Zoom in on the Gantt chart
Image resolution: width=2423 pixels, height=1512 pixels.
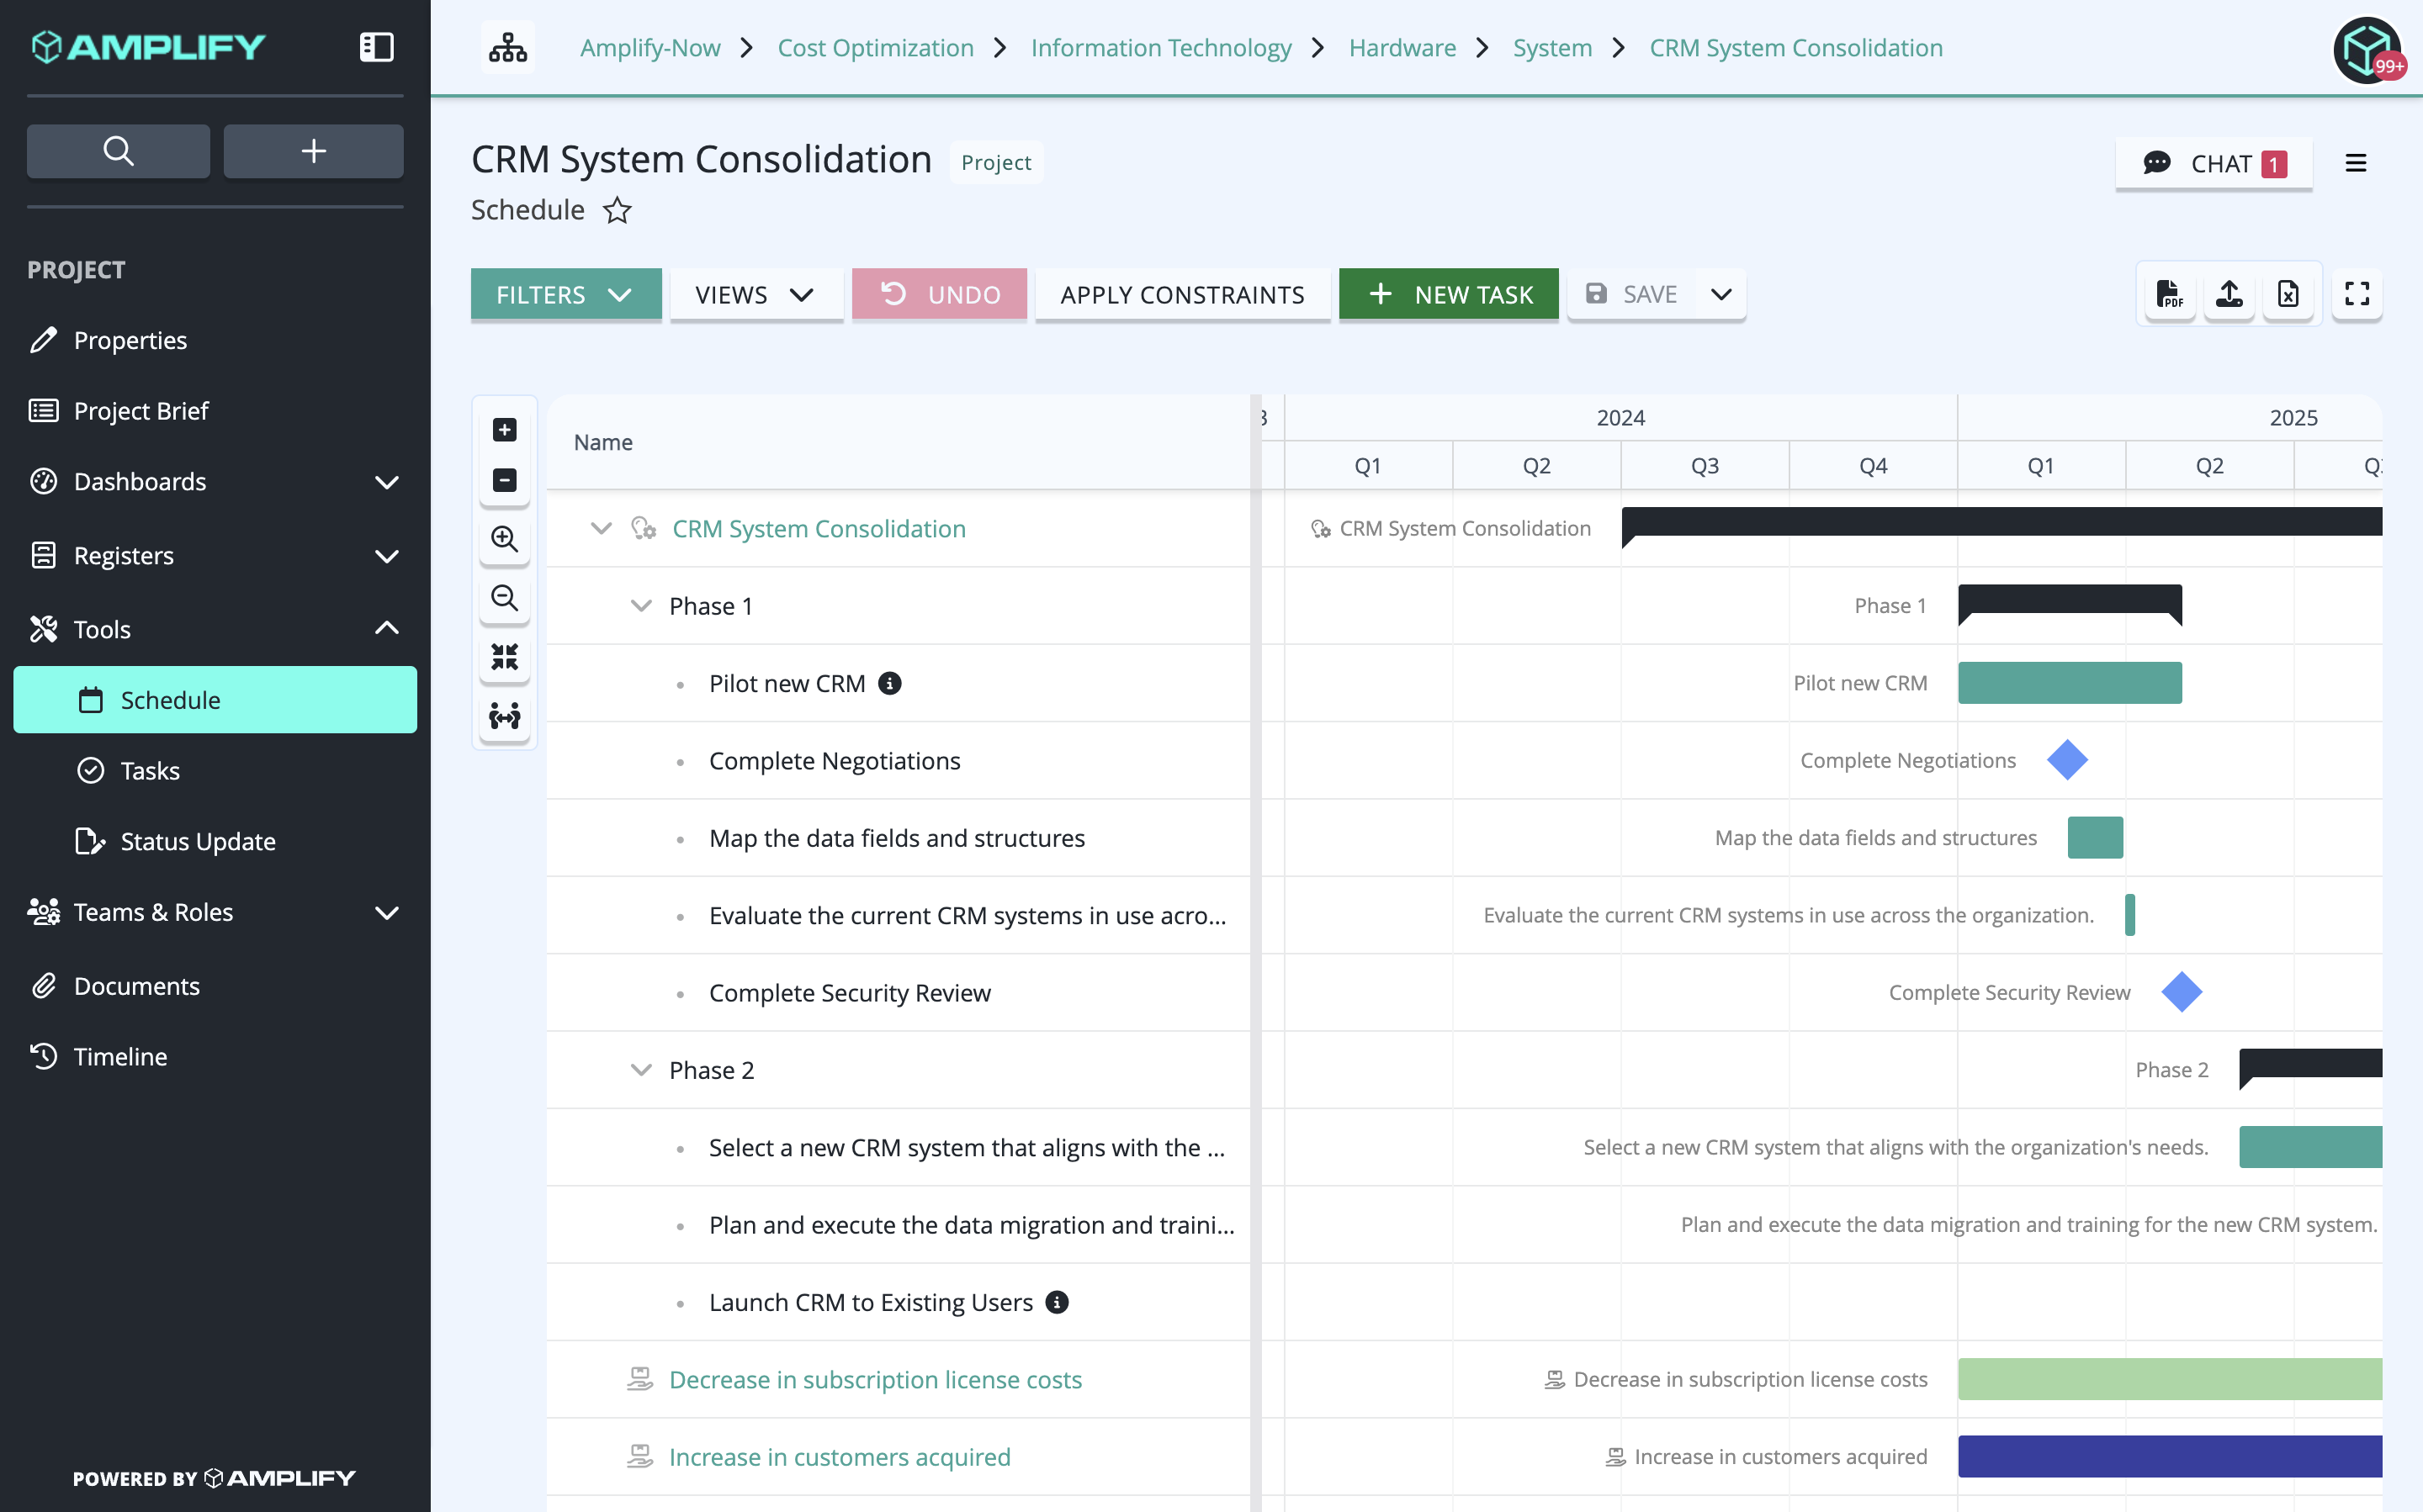coord(504,539)
